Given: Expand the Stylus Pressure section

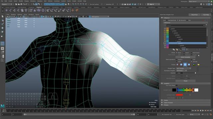Looking at the screenshot, I should [162, 103].
